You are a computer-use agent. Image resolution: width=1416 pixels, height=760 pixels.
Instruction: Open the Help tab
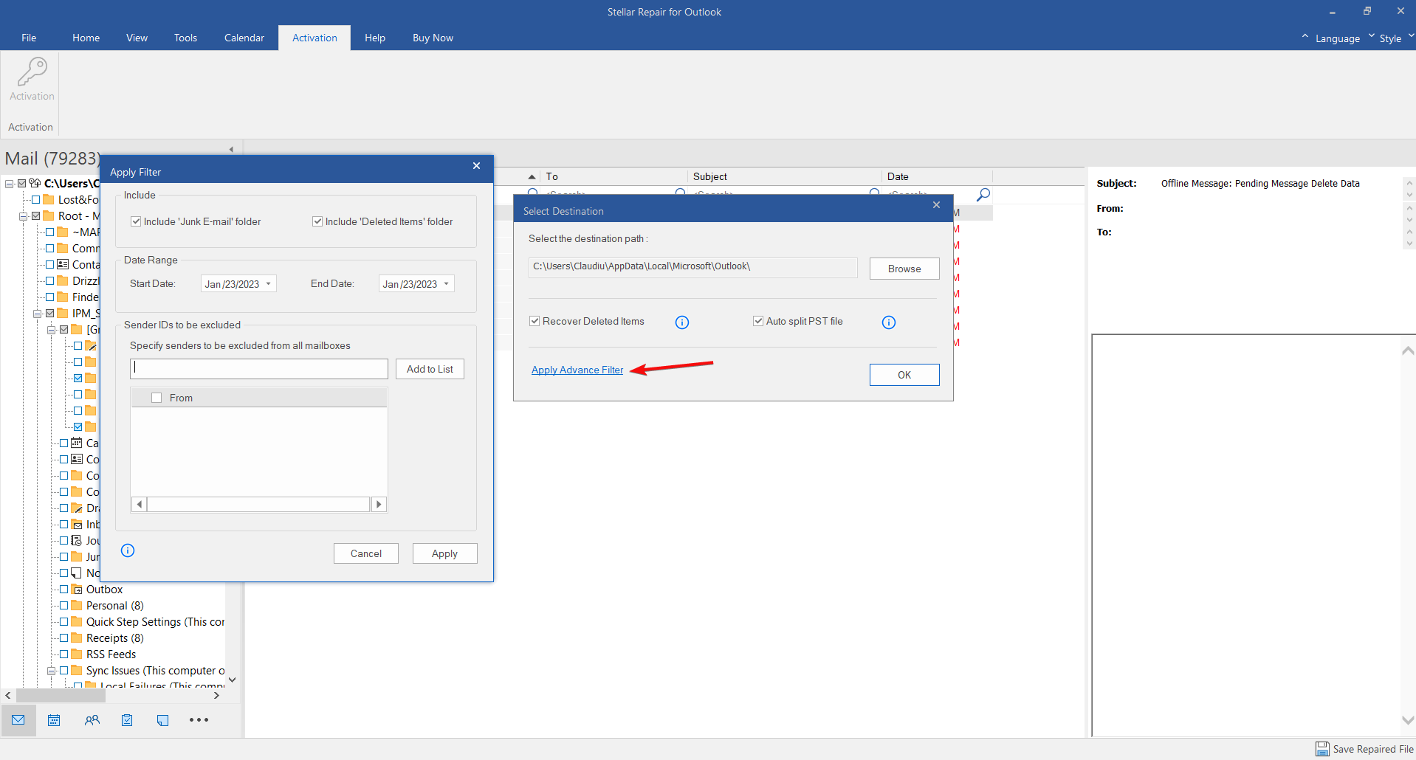[375, 38]
